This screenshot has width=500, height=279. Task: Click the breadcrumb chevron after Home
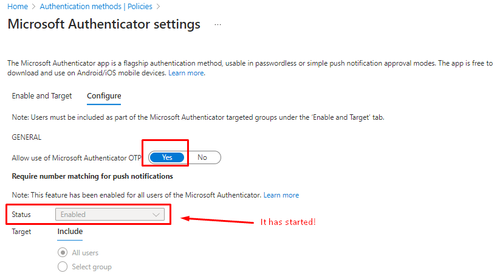point(34,7)
